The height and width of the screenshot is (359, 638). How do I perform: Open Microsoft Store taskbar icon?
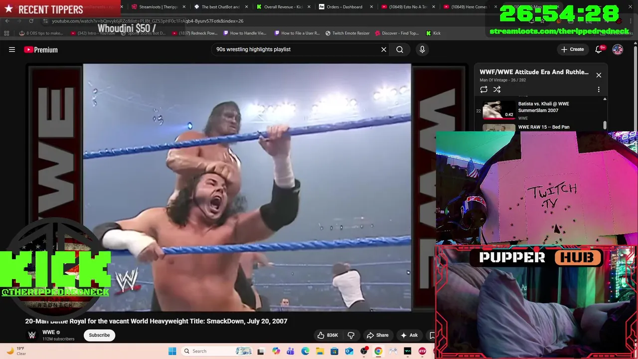tap(334, 351)
